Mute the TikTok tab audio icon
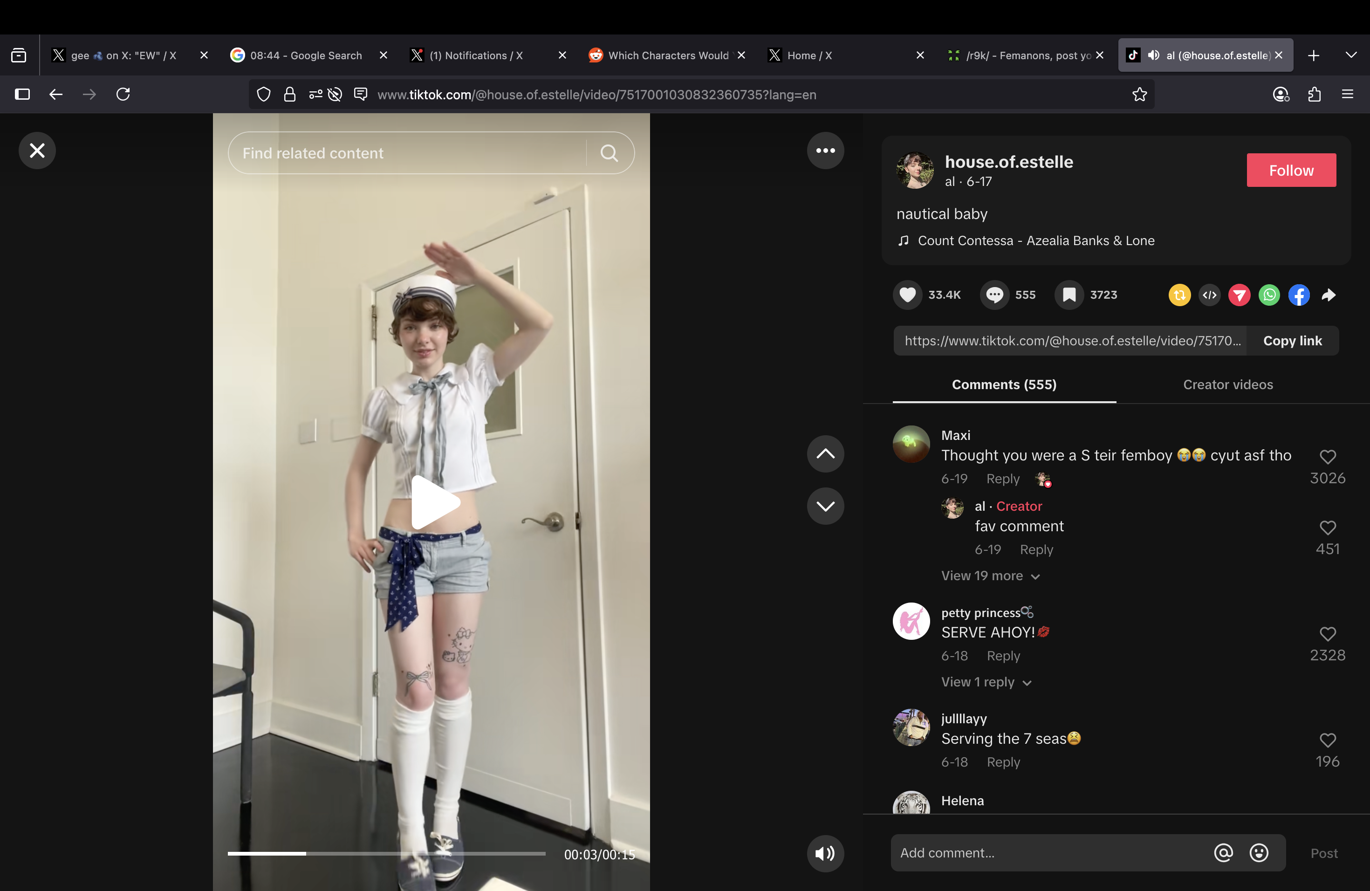The image size is (1370, 891). click(1154, 55)
